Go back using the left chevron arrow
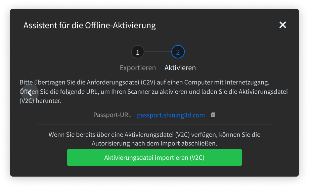This screenshot has height=188, width=309. (30, 93)
